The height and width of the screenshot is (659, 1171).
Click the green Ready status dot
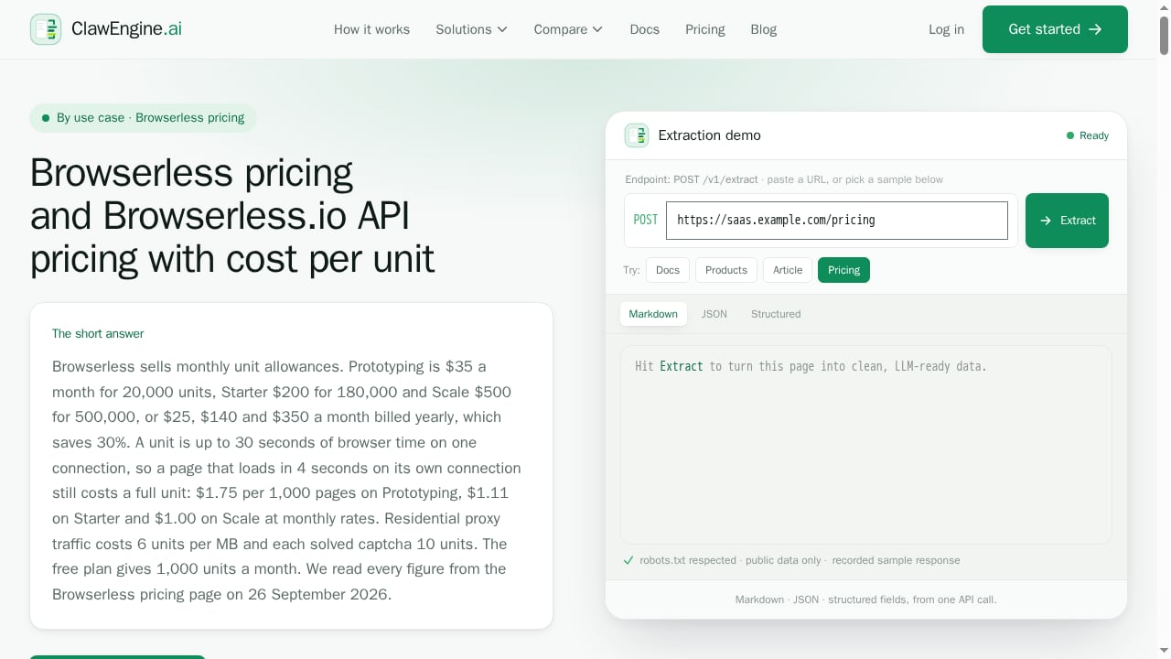(1070, 135)
